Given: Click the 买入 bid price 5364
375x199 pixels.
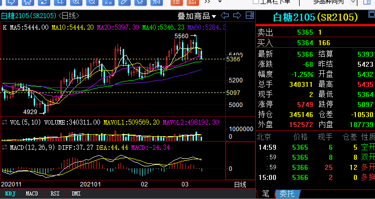Looking at the screenshot, I should [x=305, y=43].
